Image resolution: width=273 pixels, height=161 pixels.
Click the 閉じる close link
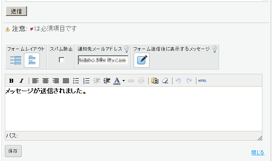(x=258, y=153)
